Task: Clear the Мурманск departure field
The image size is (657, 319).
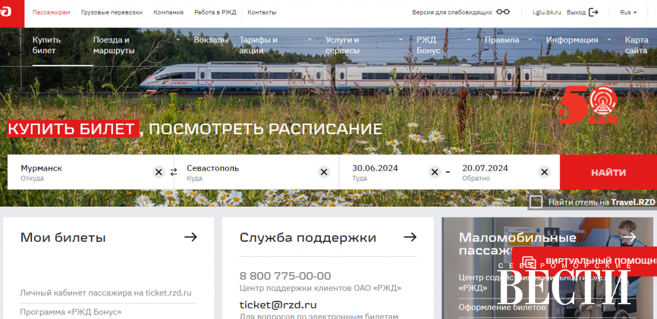Action: [x=158, y=172]
